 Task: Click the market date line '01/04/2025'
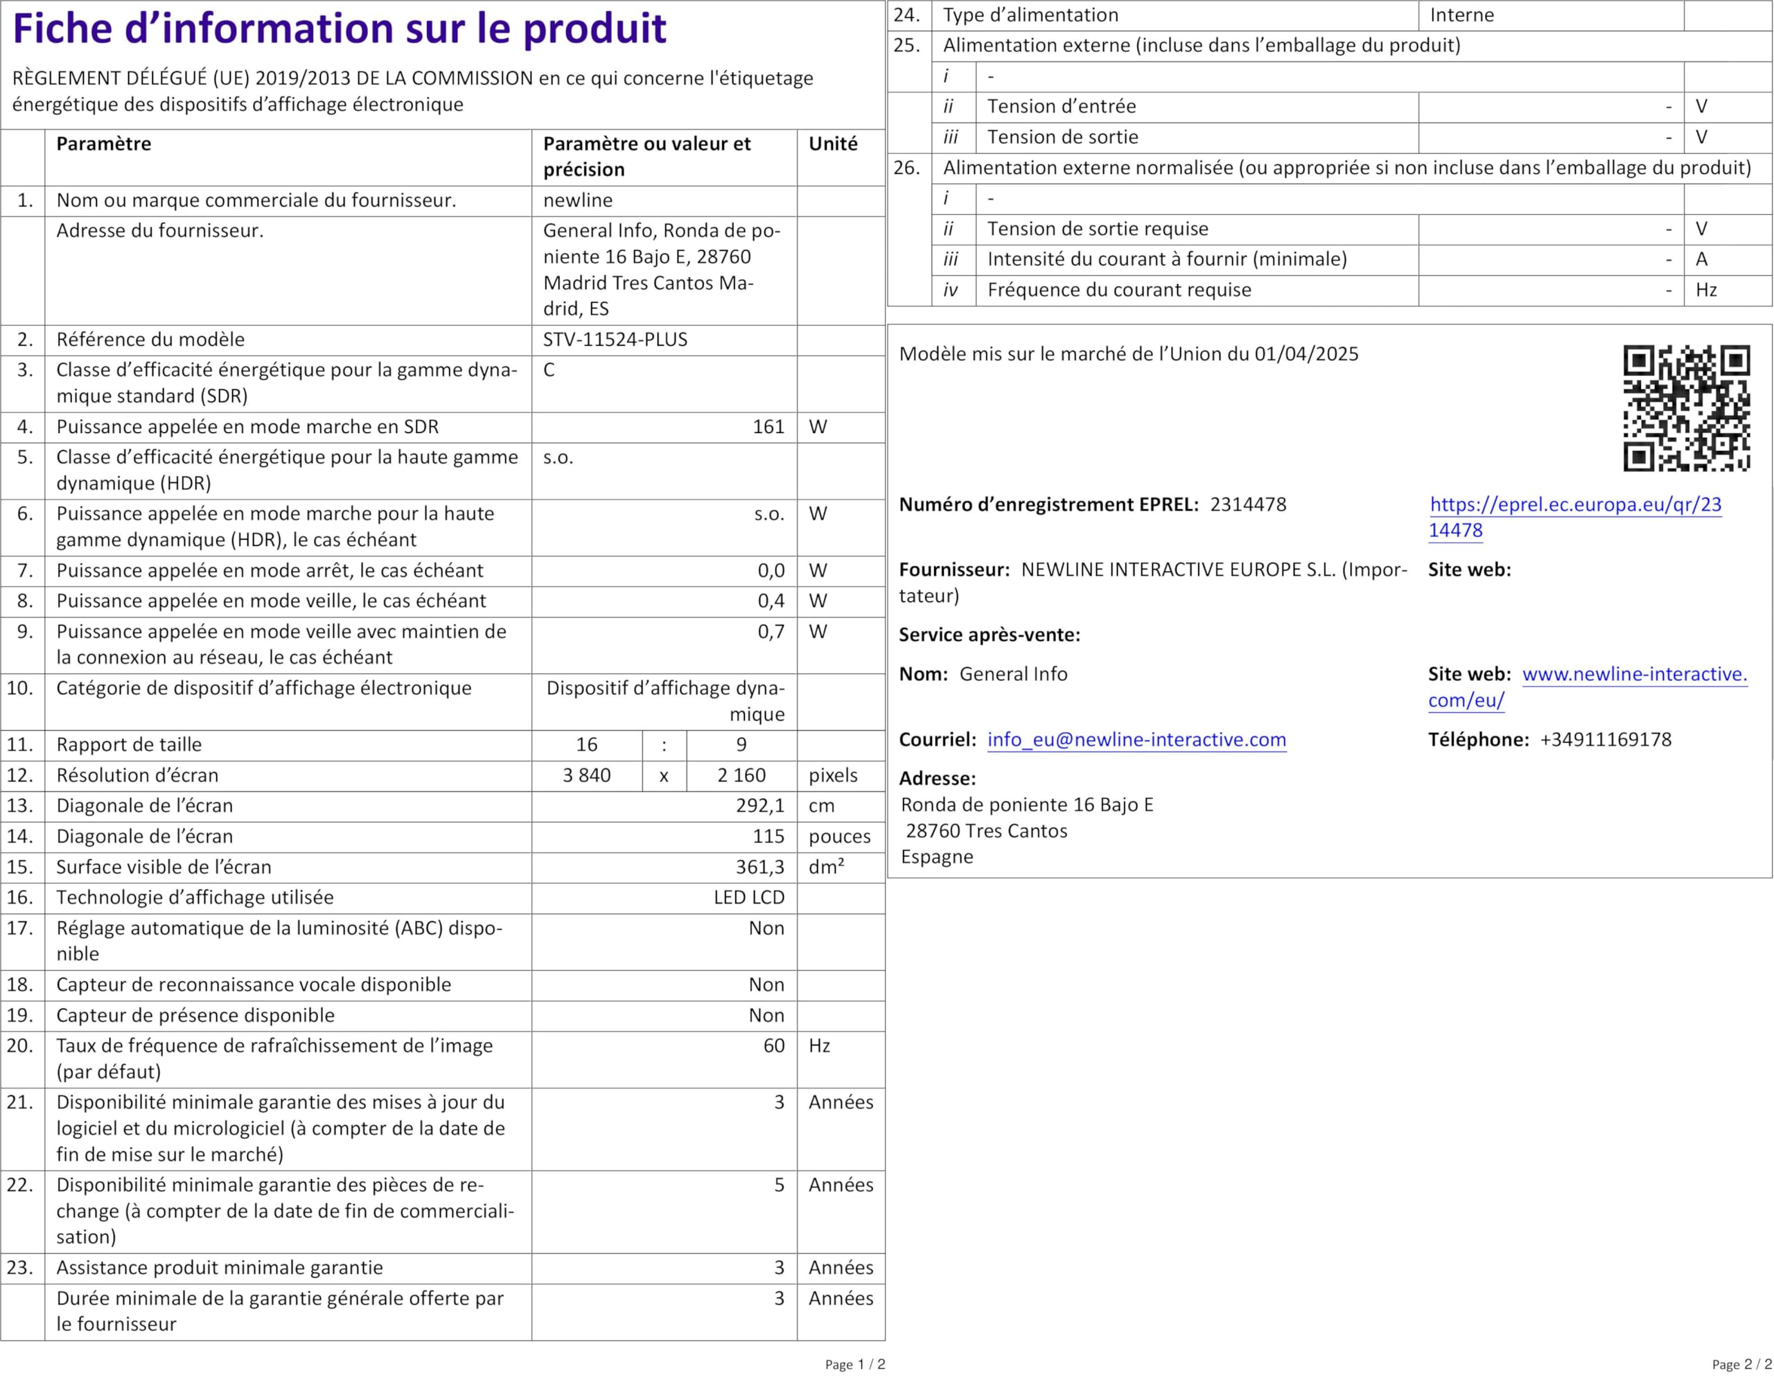click(1306, 354)
